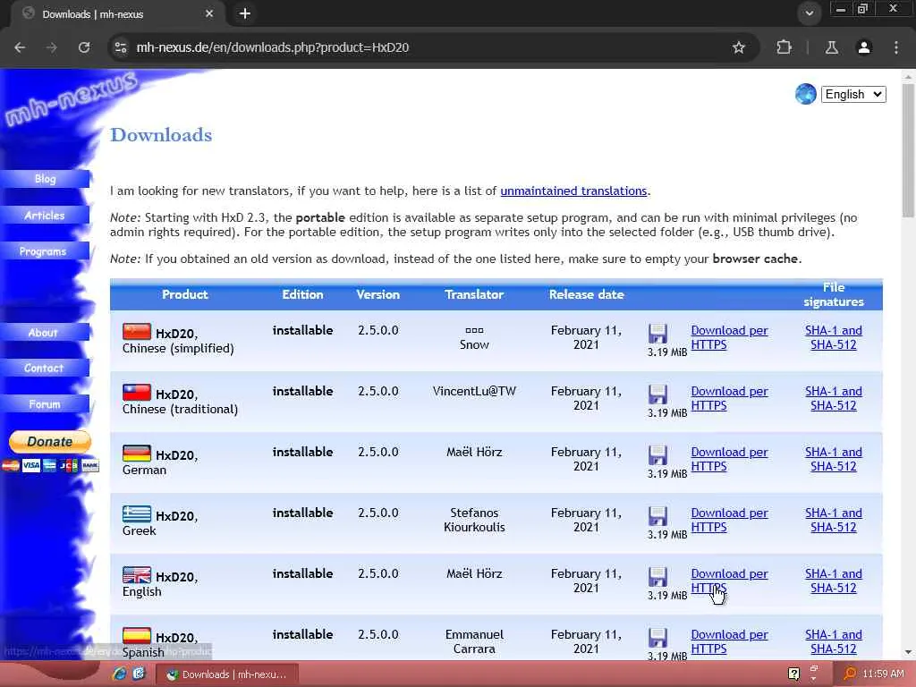
Task: Open the Contact sidebar menu item
Action: click(x=45, y=369)
